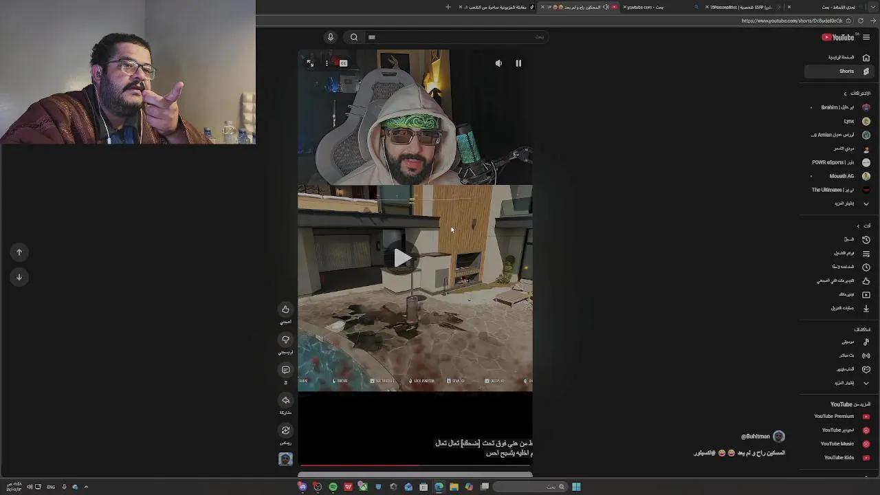
Task: Open the comments panel
Action: (285, 371)
